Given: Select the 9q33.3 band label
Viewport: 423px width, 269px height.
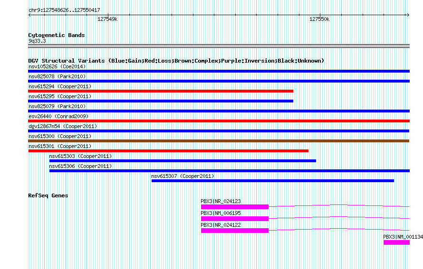Looking at the screenshot, I should coord(37,41).
